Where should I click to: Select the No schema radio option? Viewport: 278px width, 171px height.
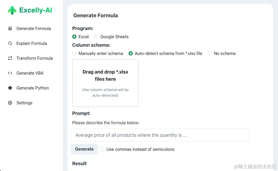210,53
